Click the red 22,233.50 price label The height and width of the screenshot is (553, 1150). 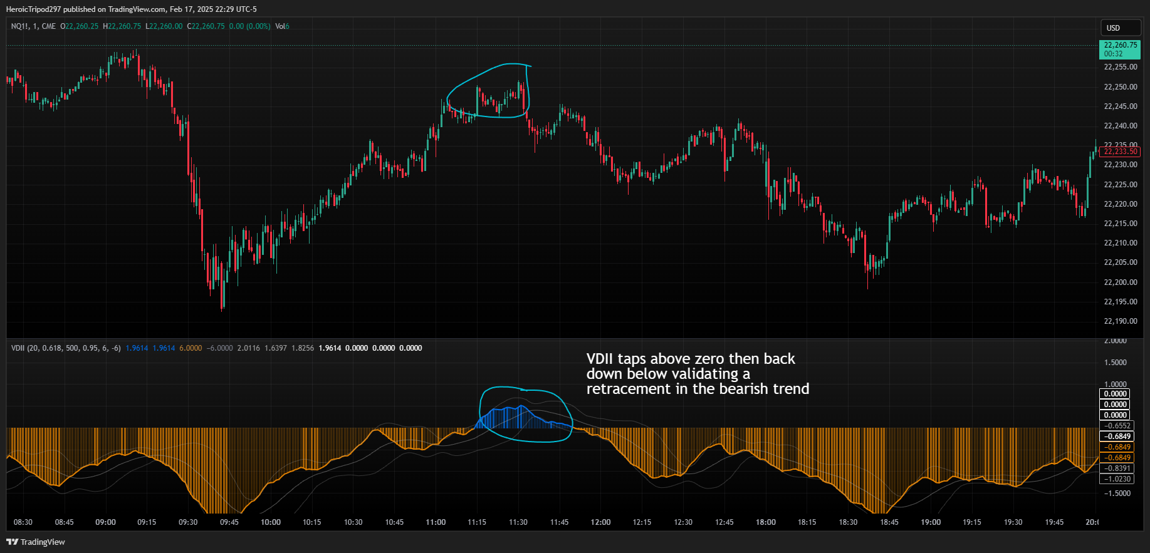coord(1120,152)
